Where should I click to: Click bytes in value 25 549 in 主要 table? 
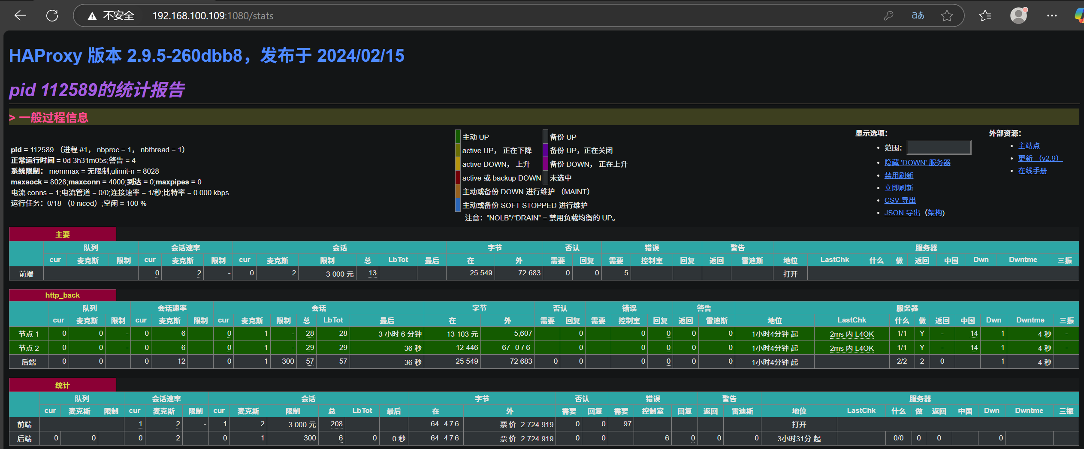click(x=481, y=273)
